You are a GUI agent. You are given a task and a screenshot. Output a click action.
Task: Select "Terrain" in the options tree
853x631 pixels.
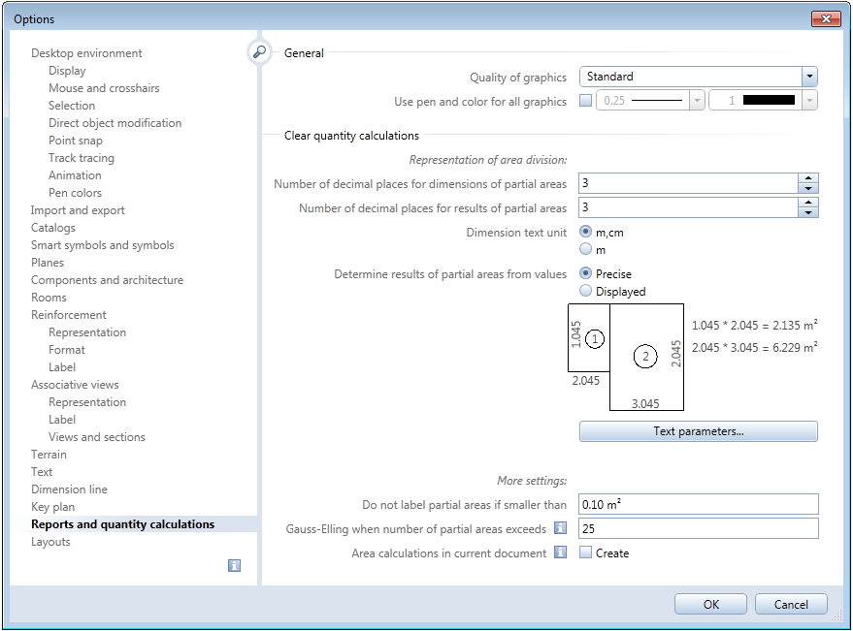[49, 454]
